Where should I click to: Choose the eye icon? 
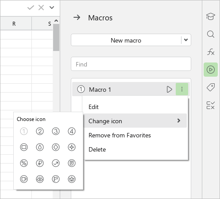40,179
